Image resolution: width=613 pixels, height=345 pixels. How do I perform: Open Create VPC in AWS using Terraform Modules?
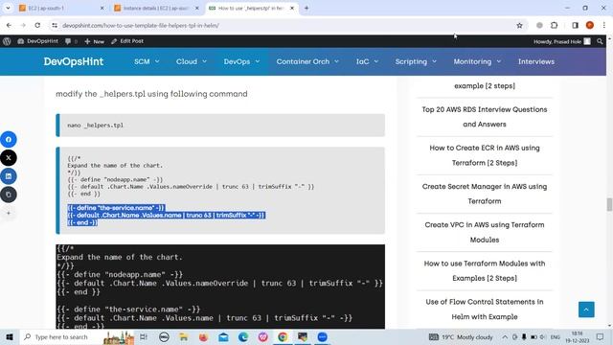485,232
